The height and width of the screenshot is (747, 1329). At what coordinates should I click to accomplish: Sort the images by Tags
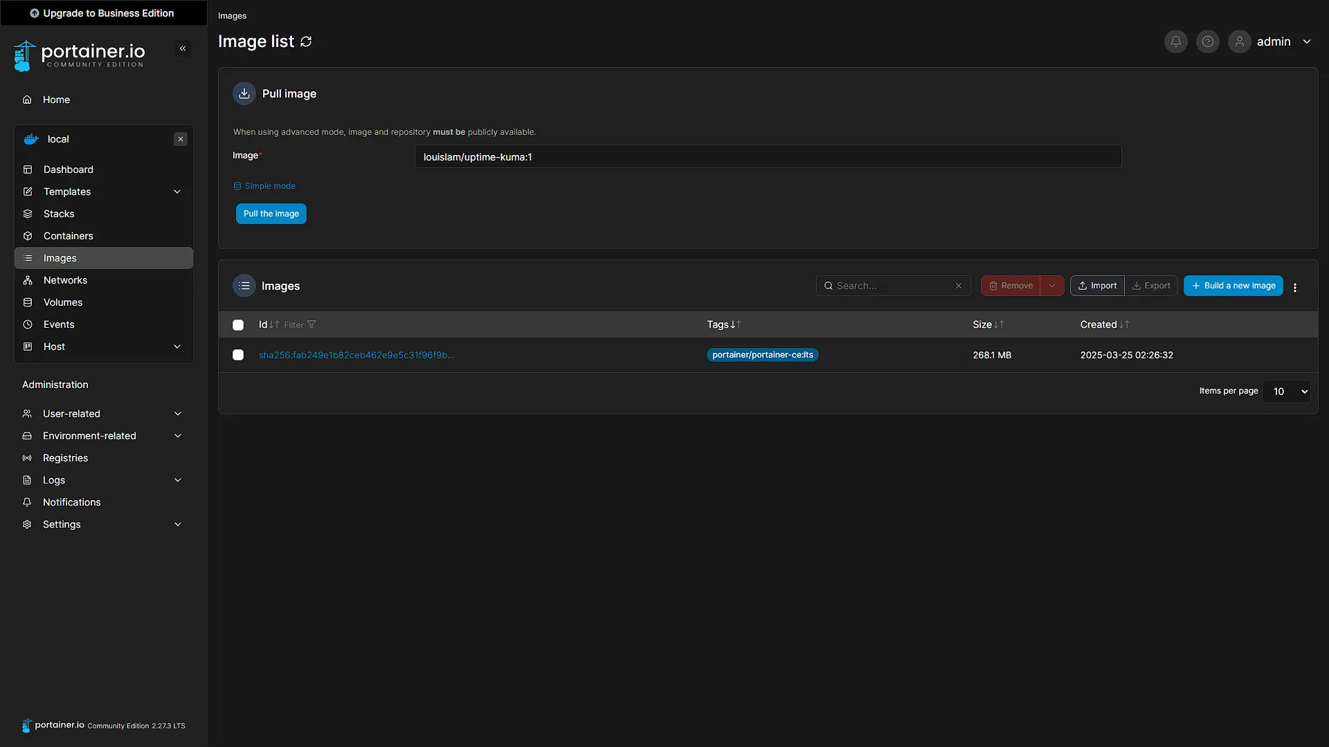click(x=723, y=324)
